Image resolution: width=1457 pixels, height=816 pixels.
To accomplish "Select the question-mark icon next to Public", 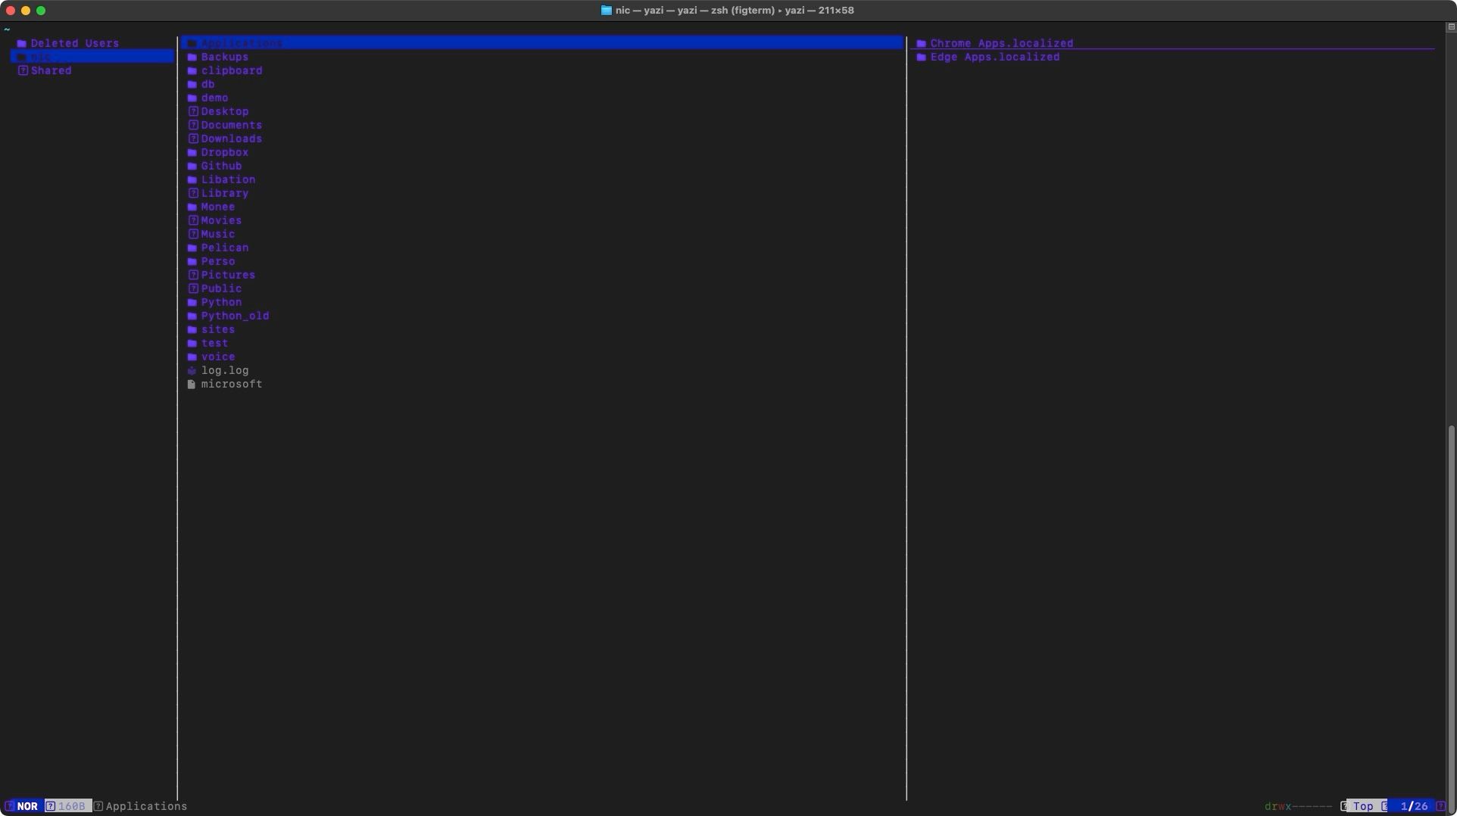I will (x=193, y=289).
